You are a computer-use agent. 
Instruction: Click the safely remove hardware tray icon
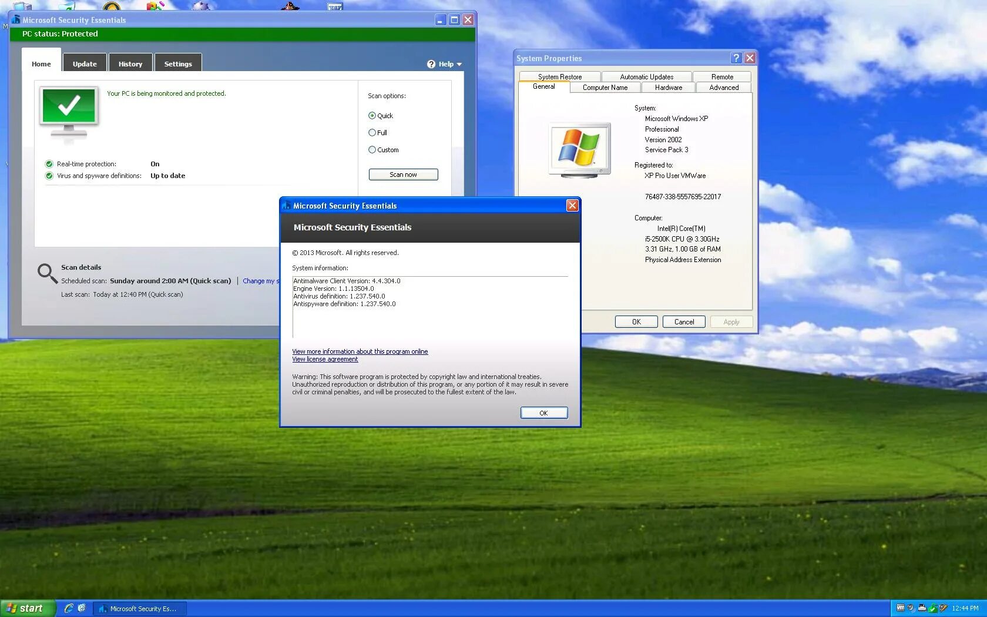pyautogui.click(x=943, y=608)
